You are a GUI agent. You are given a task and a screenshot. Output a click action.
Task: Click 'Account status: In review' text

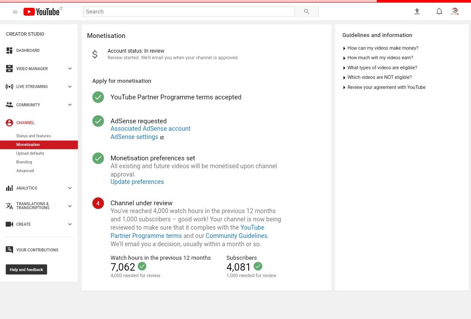click(x=136, y=51)
